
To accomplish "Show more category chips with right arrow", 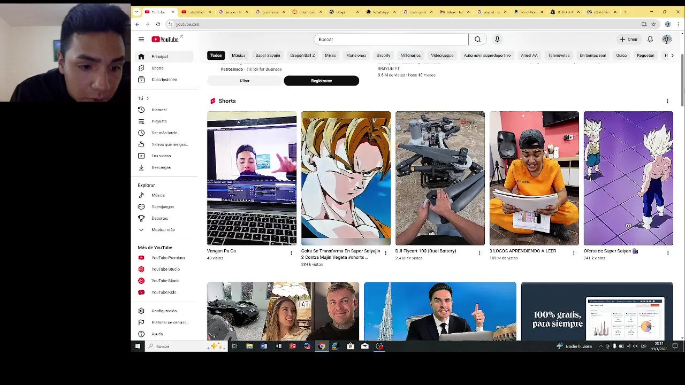I will 672,55.
